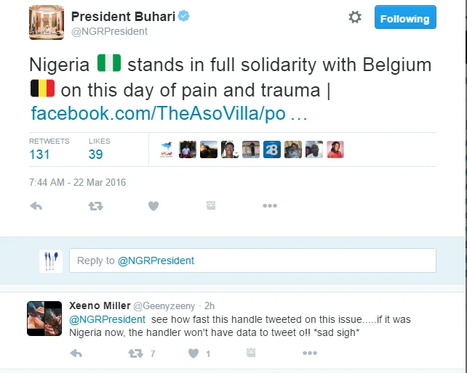Like Xeeno Miller's reply

(193, 353)
